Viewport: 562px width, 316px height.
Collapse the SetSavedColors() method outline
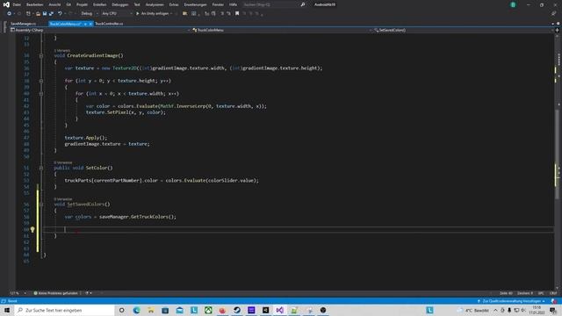pyautogui.click(x=41, y=205)
